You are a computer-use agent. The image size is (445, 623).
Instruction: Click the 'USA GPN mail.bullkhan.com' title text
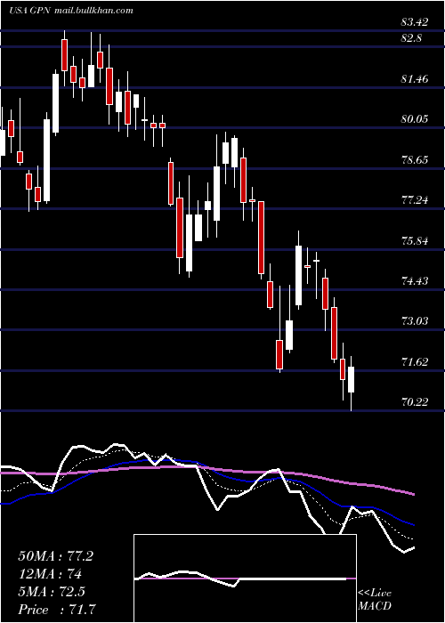point(70,11)
